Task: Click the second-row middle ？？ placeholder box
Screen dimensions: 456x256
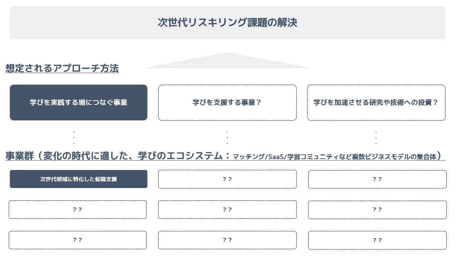Action: 227,209
